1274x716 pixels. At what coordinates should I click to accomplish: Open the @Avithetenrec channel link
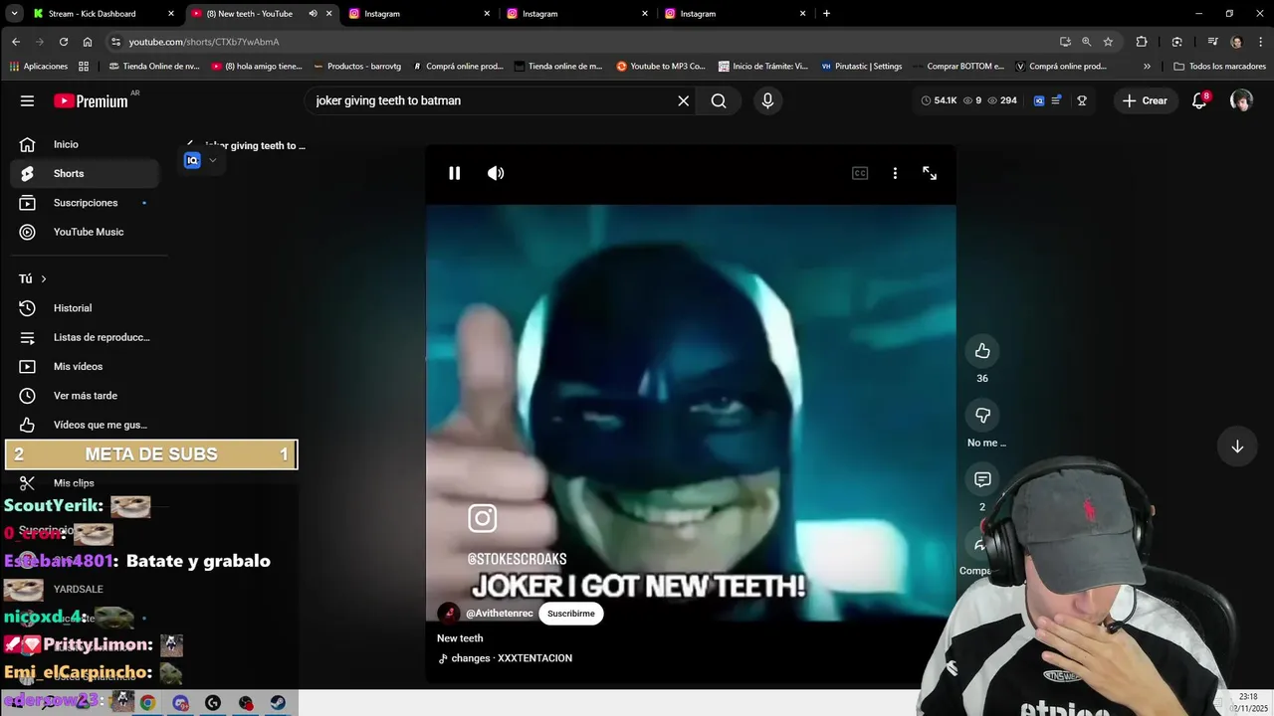coord(500,614)
